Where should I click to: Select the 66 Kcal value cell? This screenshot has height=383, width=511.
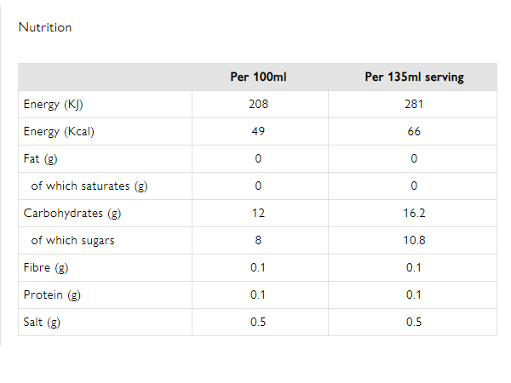414,132
